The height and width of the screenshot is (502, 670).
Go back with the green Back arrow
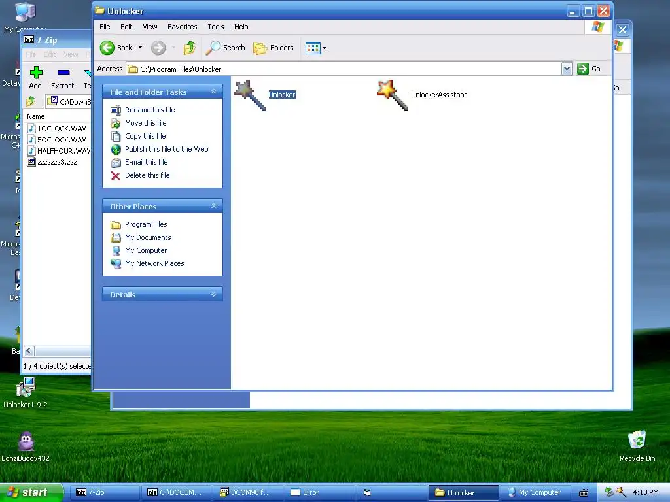click(x=107, y=48)
